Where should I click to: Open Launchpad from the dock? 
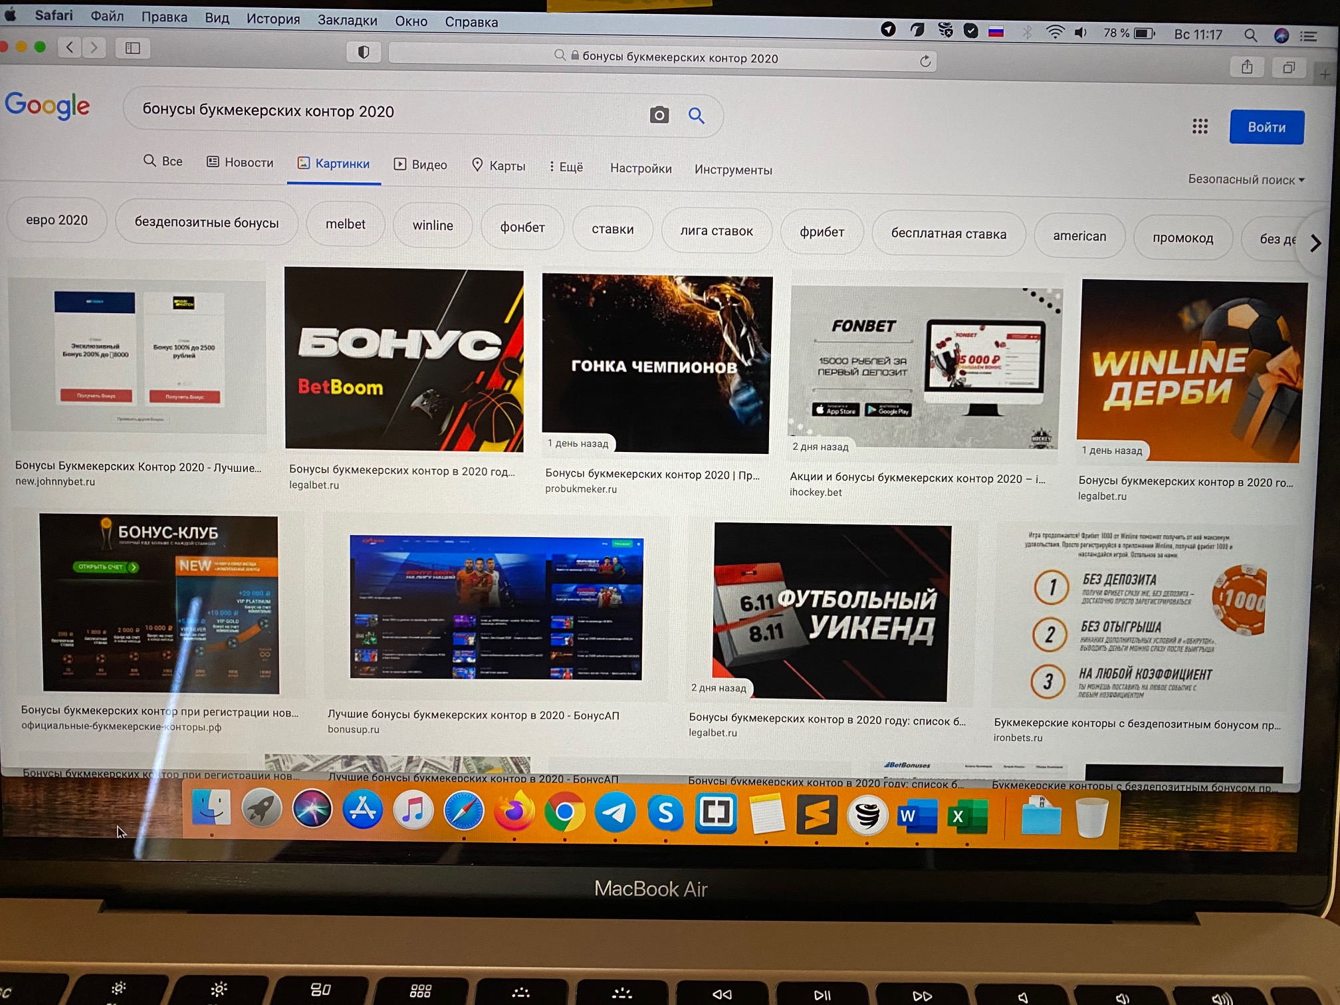pos(261,809)
